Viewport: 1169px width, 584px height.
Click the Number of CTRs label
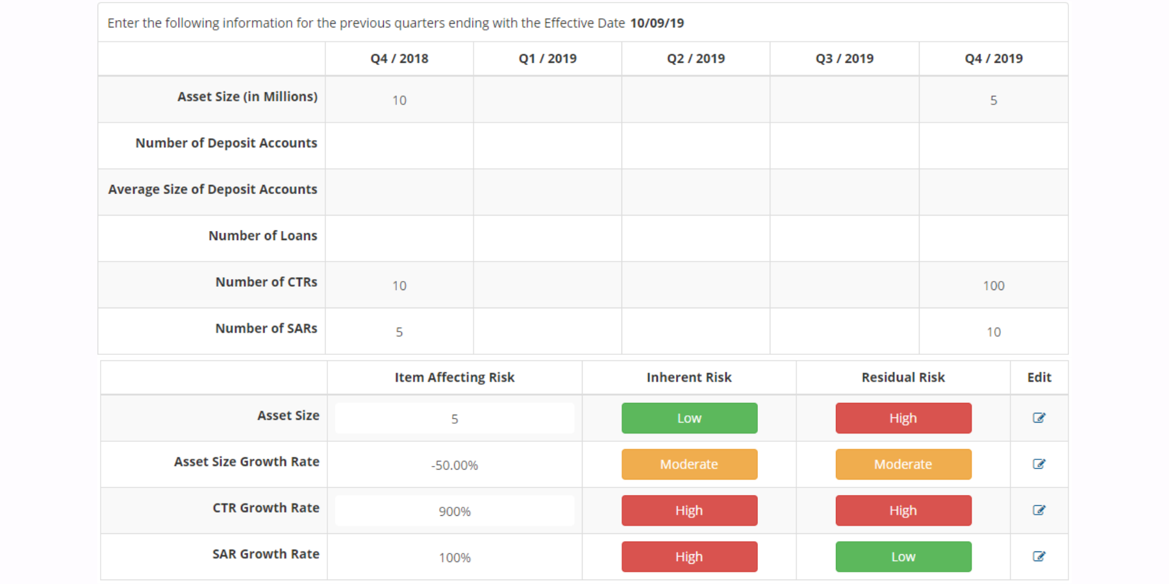click(x=266, y=282)
